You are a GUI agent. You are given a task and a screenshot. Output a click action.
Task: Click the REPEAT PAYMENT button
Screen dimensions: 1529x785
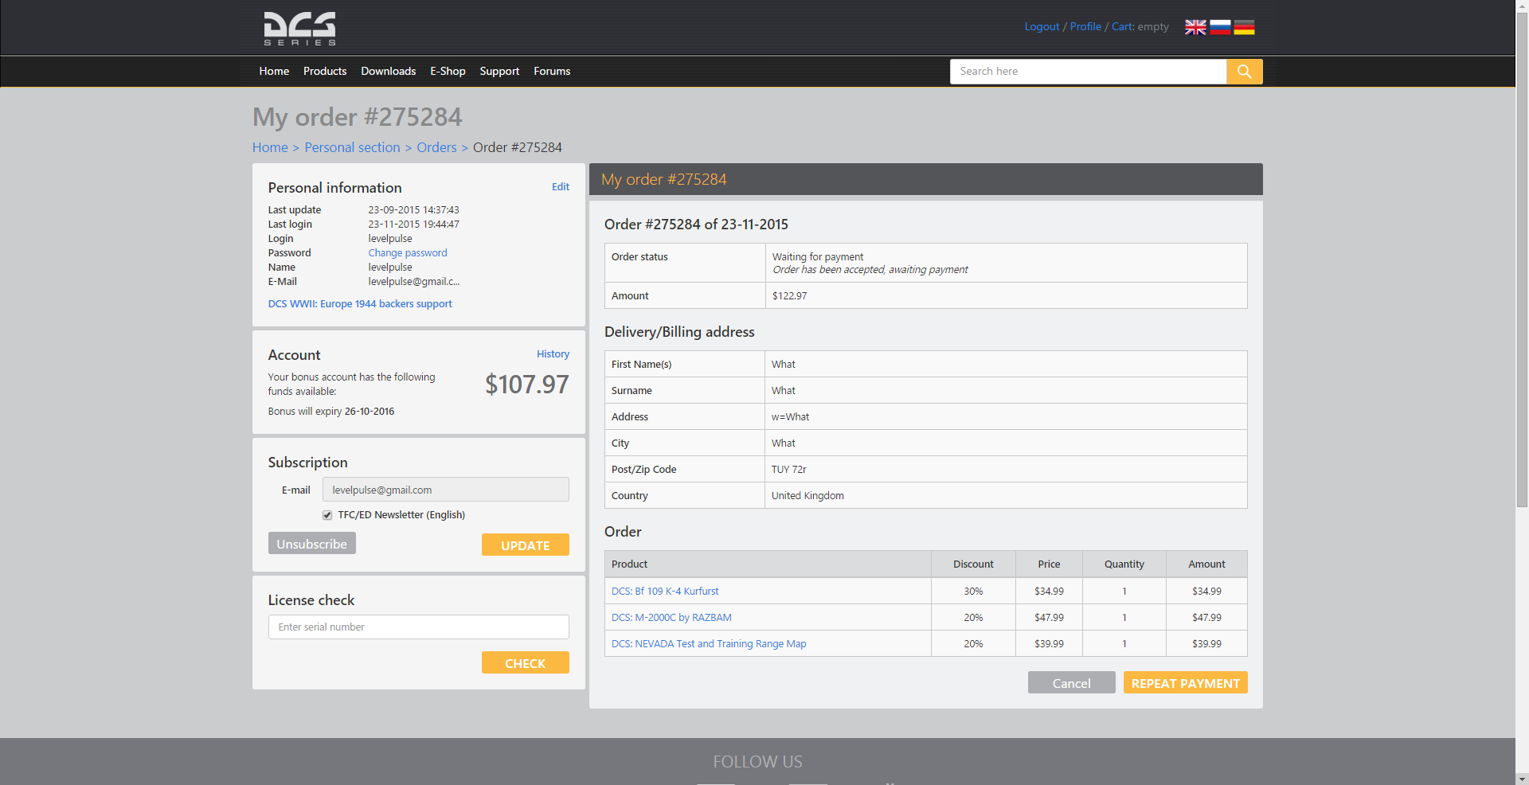[1186, 683]
